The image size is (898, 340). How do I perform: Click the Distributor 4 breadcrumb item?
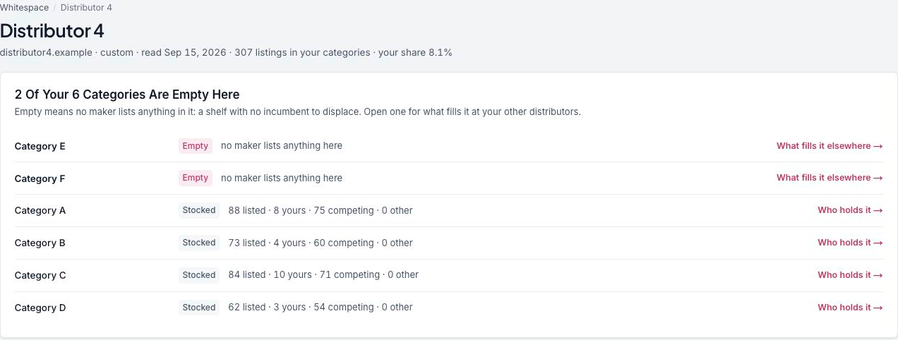click(86, 8)
